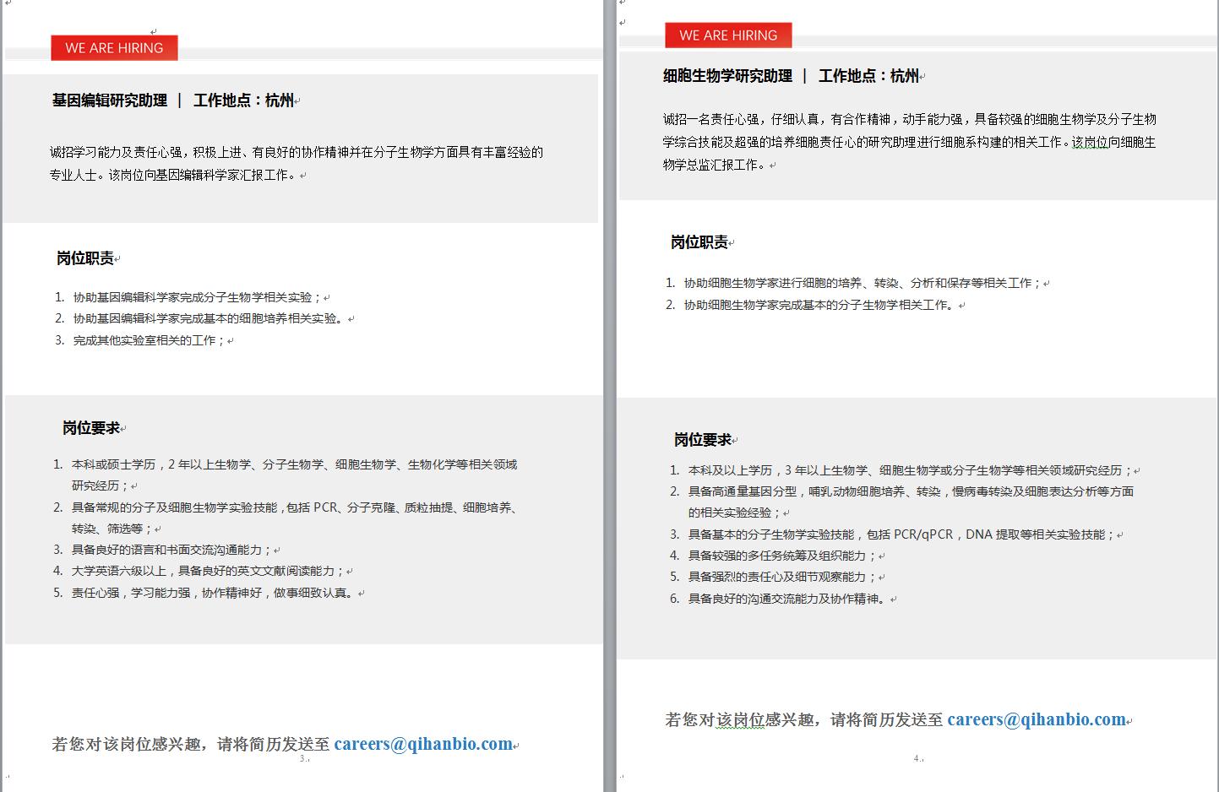Click the line 协助细胞生物学家完成基本的分子生物学相关工作

click(820, 305)
